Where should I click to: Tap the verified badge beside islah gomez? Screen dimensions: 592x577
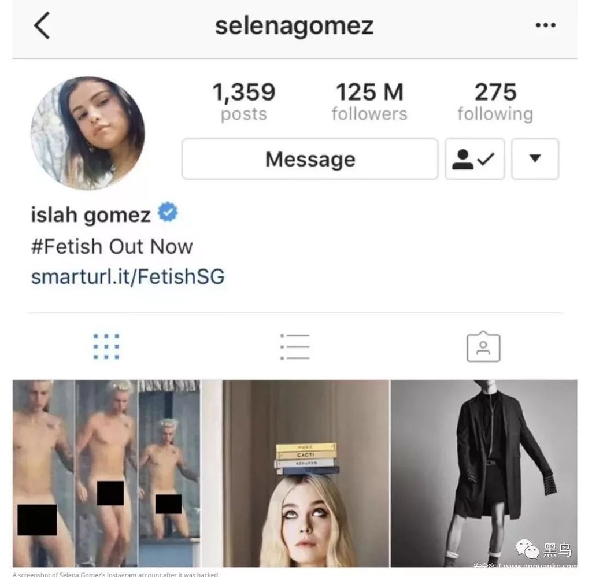(168, 212)
